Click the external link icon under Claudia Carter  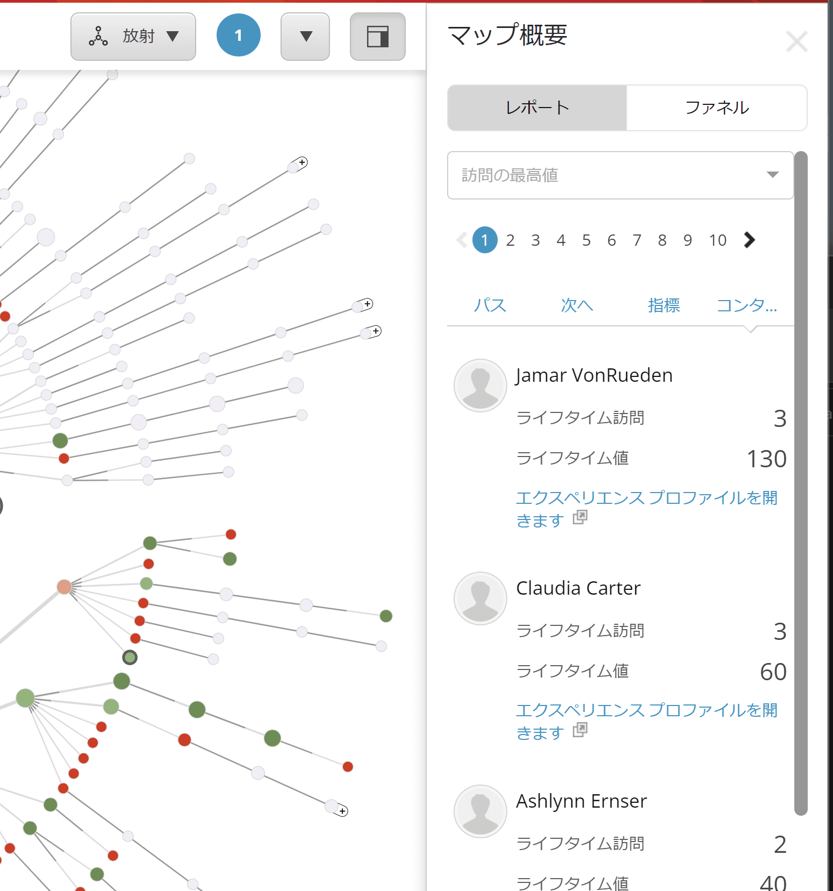(580, 729)
